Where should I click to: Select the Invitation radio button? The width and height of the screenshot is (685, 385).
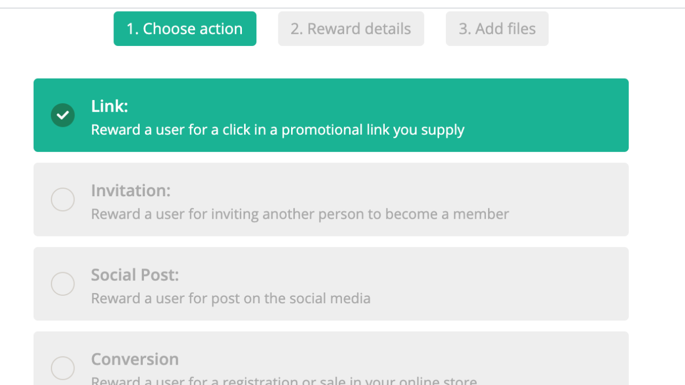pyautogui.click(x=63, y=199)
